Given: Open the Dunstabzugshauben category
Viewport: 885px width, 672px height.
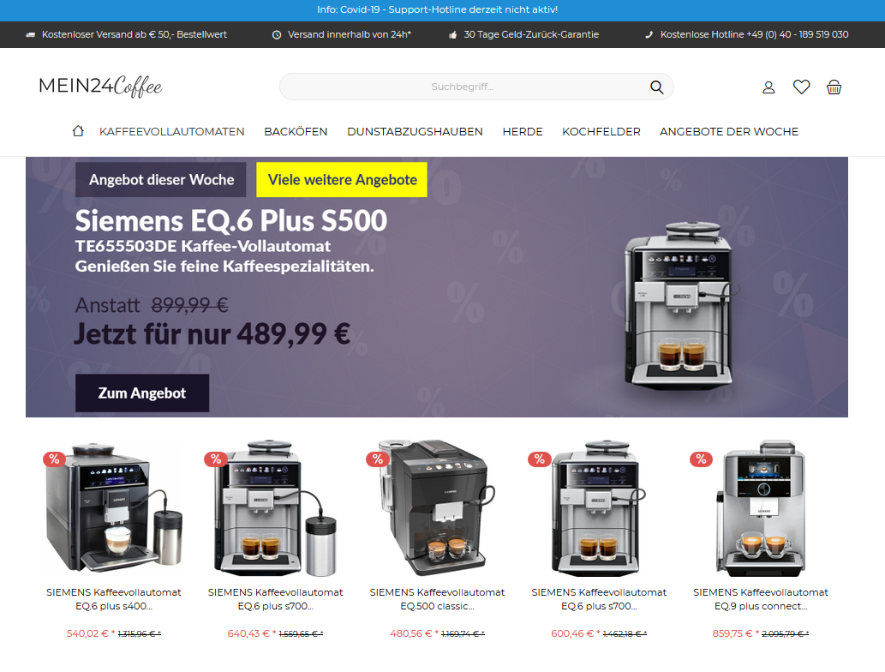Looking at the screenshot, I should click(415, 132).
